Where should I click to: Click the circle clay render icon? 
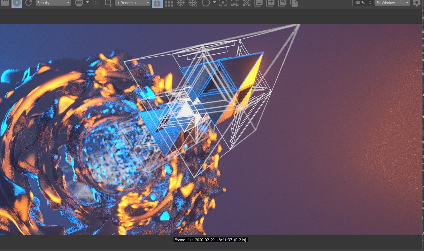click(x=206, y=3)
